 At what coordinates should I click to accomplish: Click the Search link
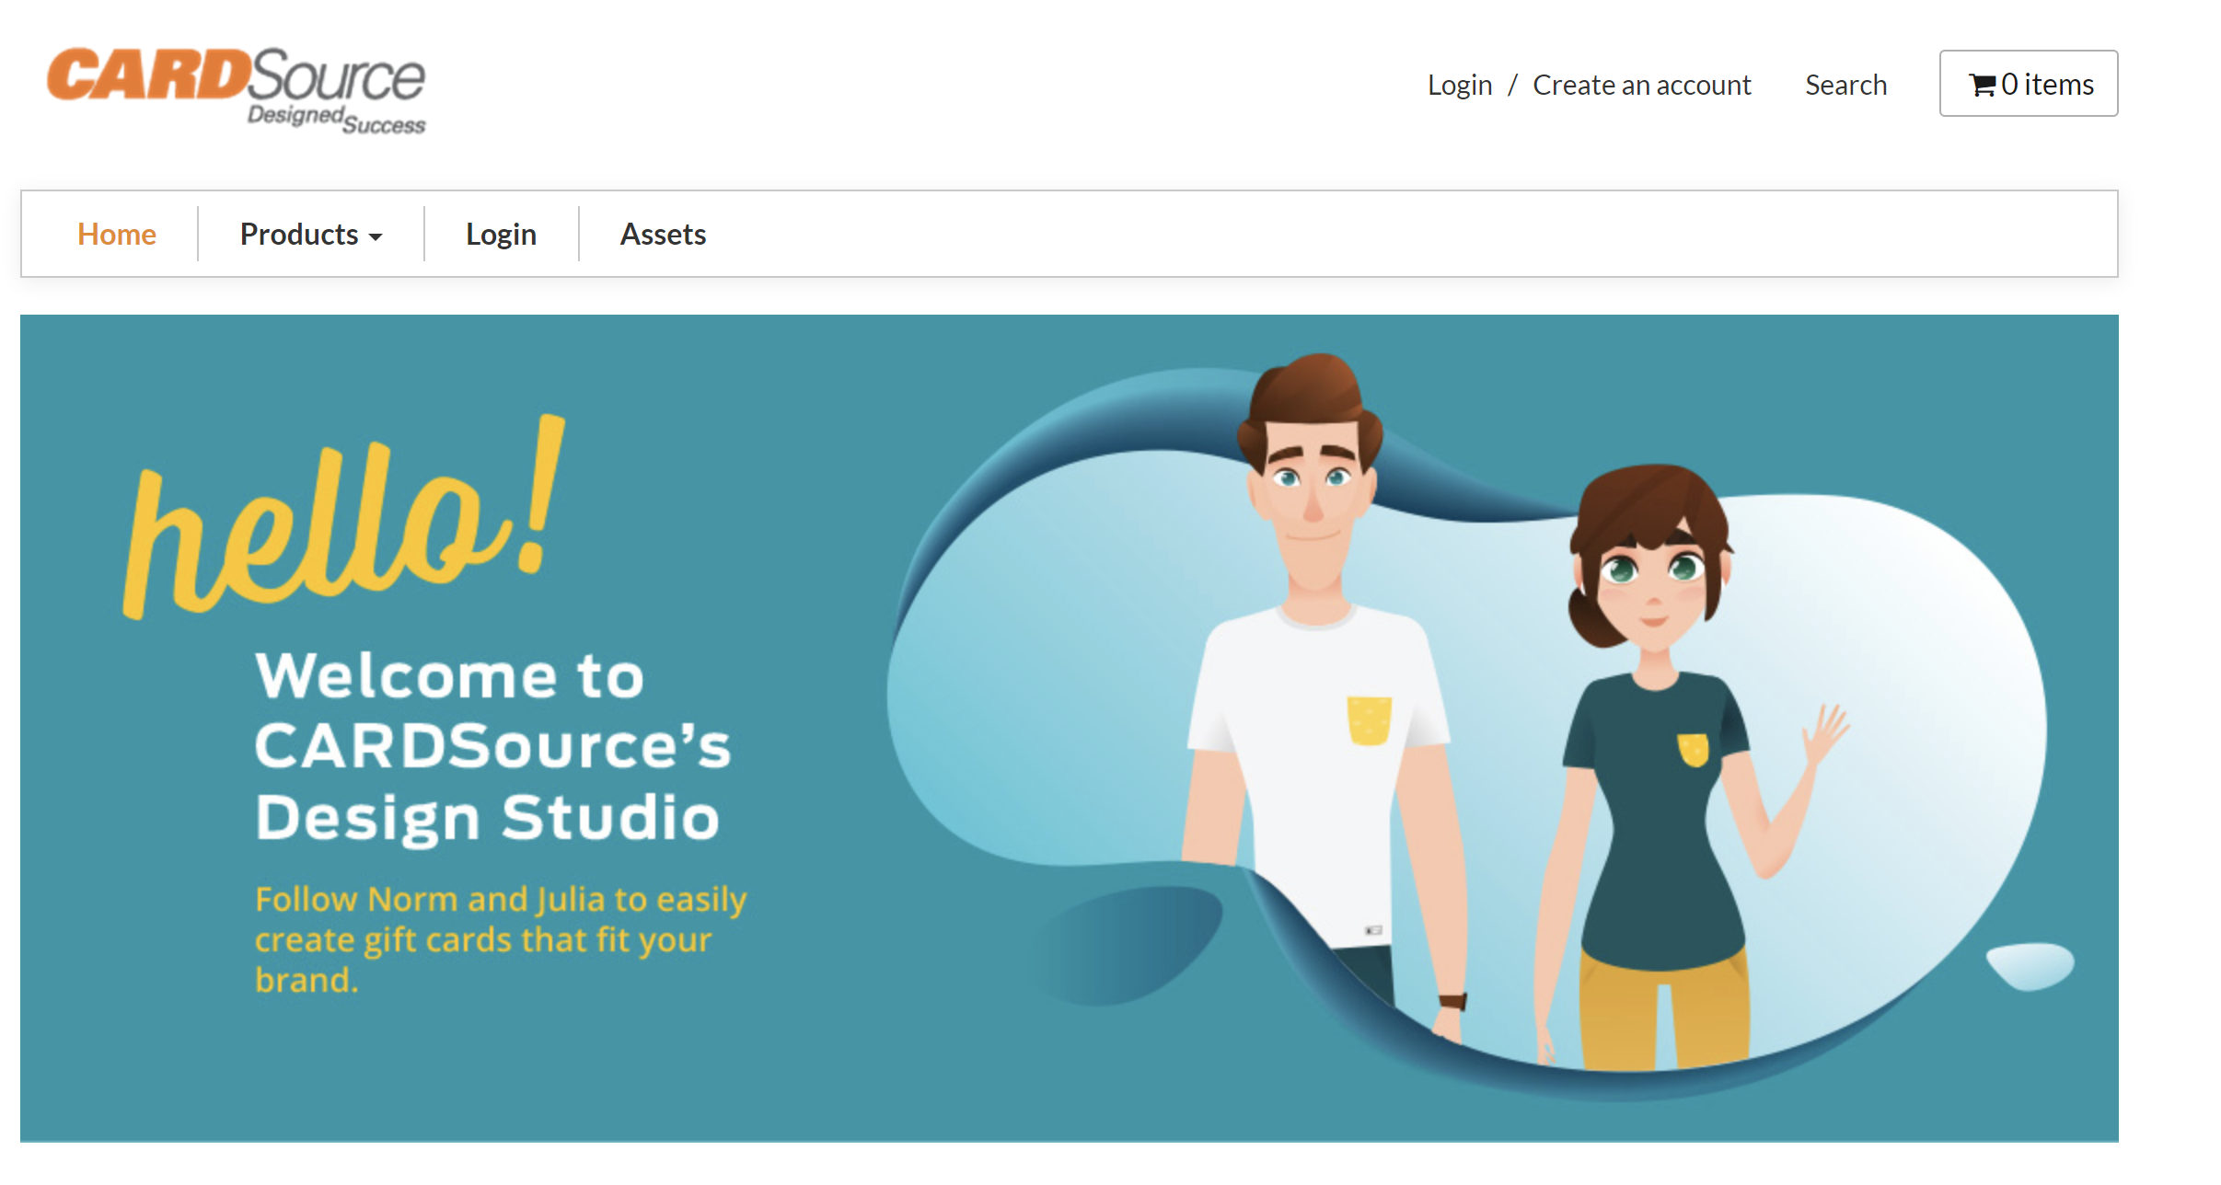pyautogui.click(x=1846, y=85)
